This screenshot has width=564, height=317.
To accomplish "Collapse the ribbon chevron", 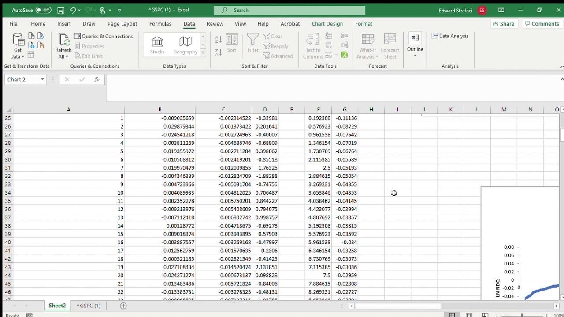I will pyautogui.click(x=562, y=66).
